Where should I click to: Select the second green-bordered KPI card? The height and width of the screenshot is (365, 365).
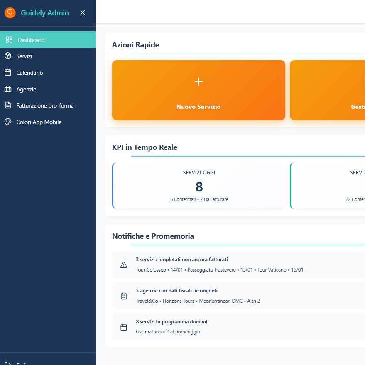327,186
